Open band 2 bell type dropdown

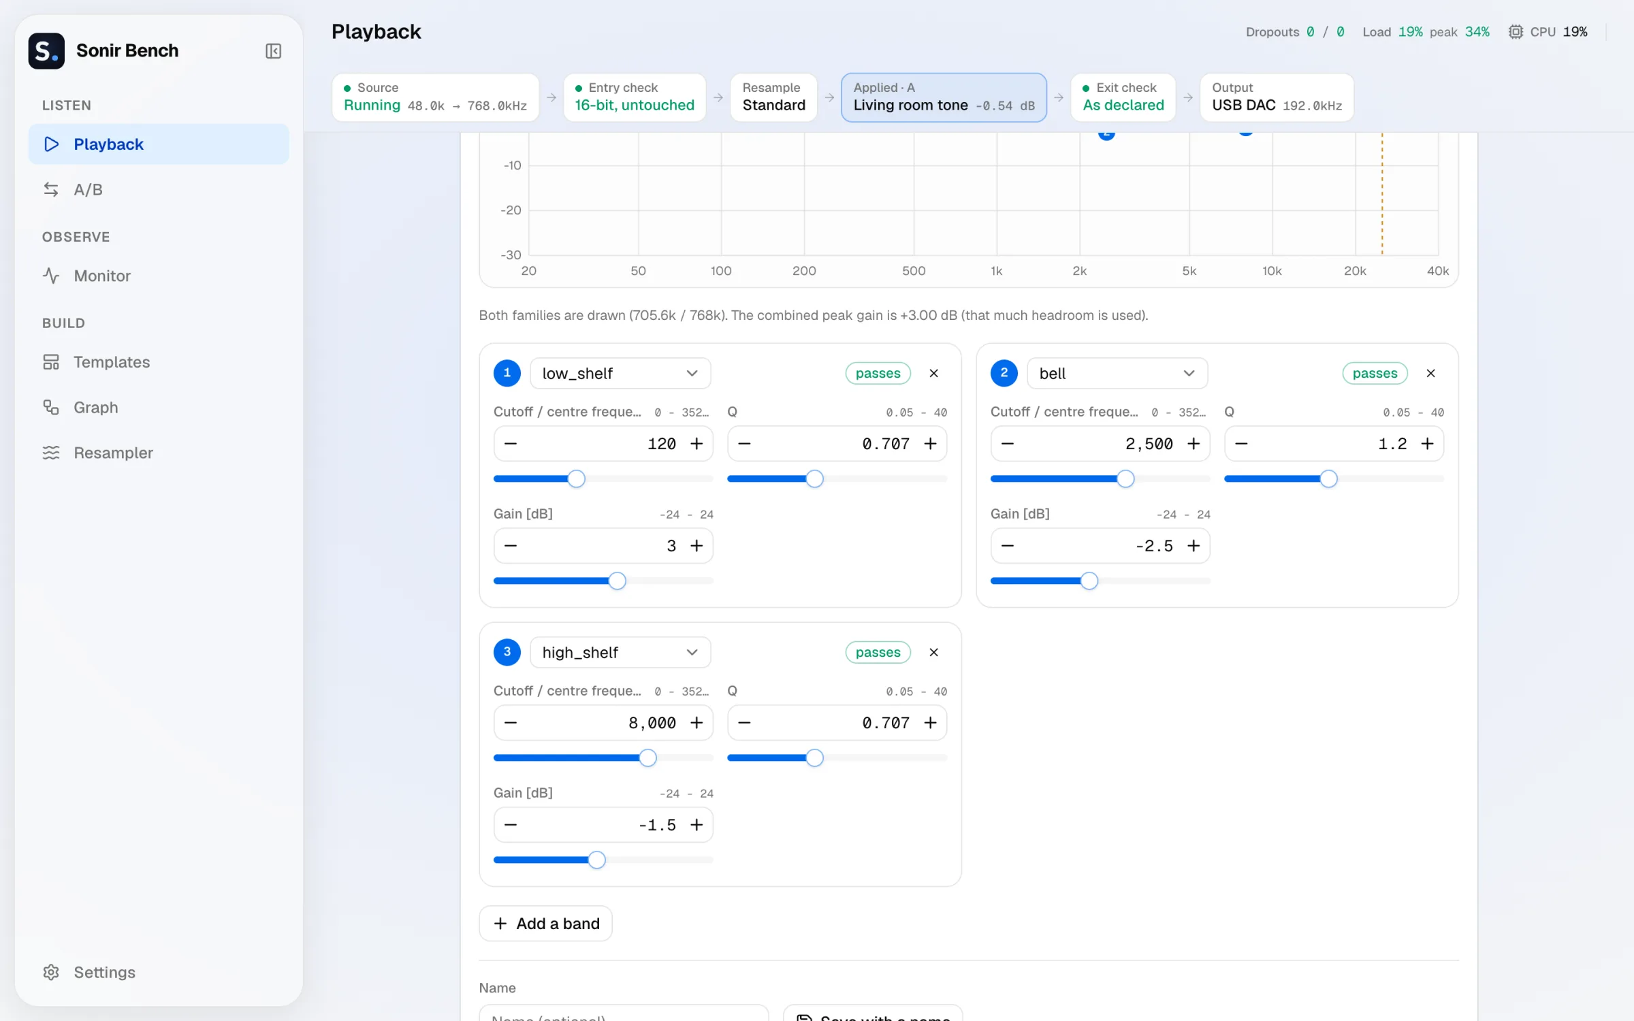(x=1117, y=373)
